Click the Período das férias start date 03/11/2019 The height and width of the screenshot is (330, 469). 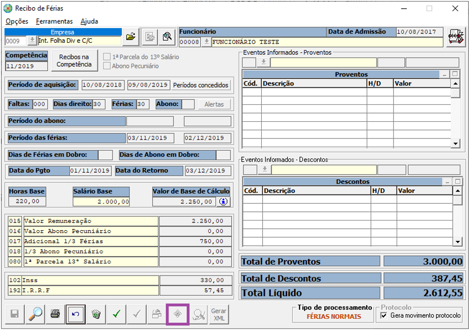point(150,138)
